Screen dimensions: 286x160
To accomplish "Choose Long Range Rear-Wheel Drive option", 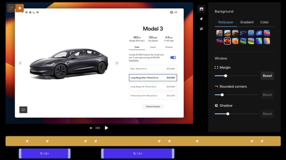I will (x=153, y=78).
